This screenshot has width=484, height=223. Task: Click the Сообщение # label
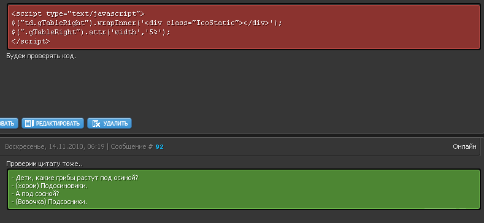click(131, 147)
